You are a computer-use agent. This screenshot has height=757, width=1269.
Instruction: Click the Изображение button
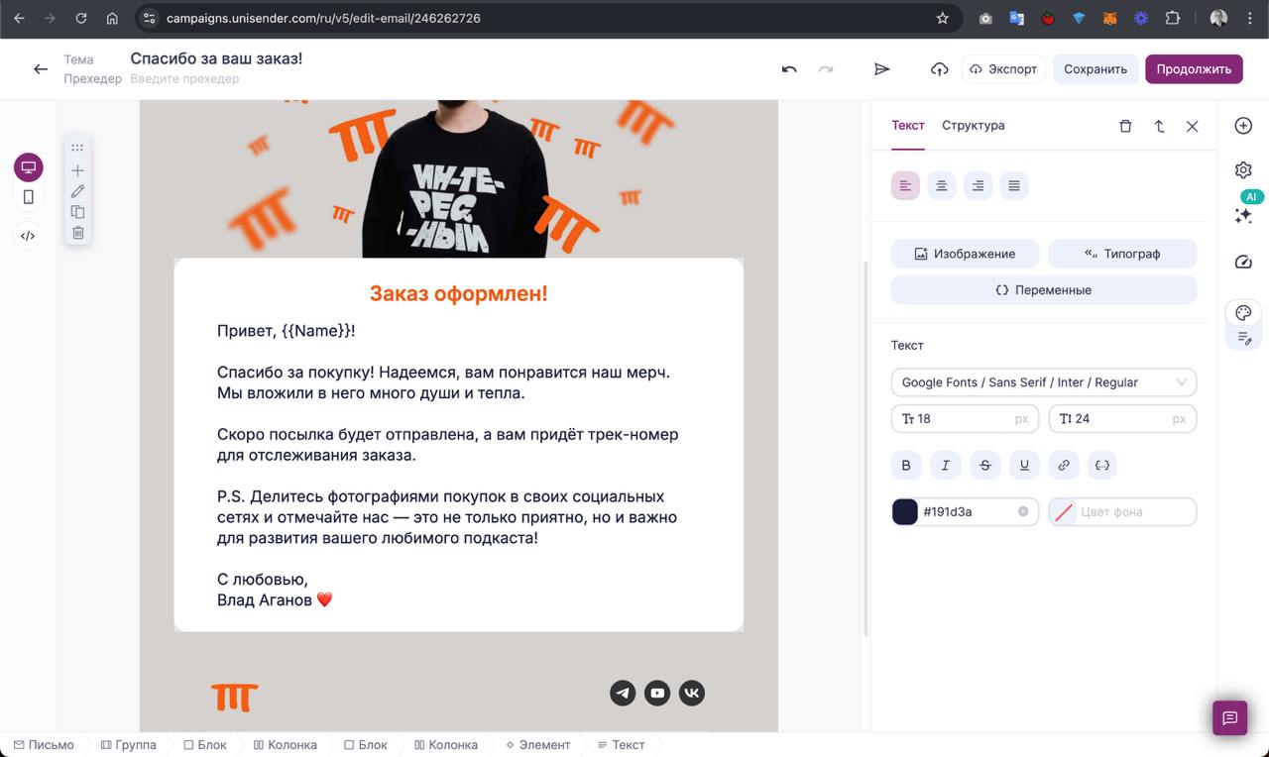pos(965,254)
